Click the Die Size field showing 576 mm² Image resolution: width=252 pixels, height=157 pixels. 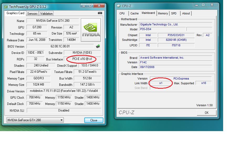click(71, 34)
